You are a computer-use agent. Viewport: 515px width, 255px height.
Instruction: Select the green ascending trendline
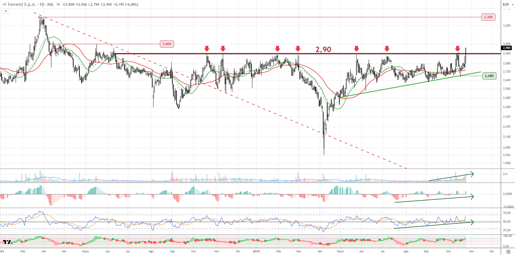coord(402,86)
